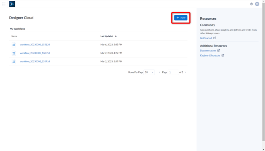This screenshot has height=151, width=265.
Task: Click external link icon beside Documentation
Action: tap(219, 50)
